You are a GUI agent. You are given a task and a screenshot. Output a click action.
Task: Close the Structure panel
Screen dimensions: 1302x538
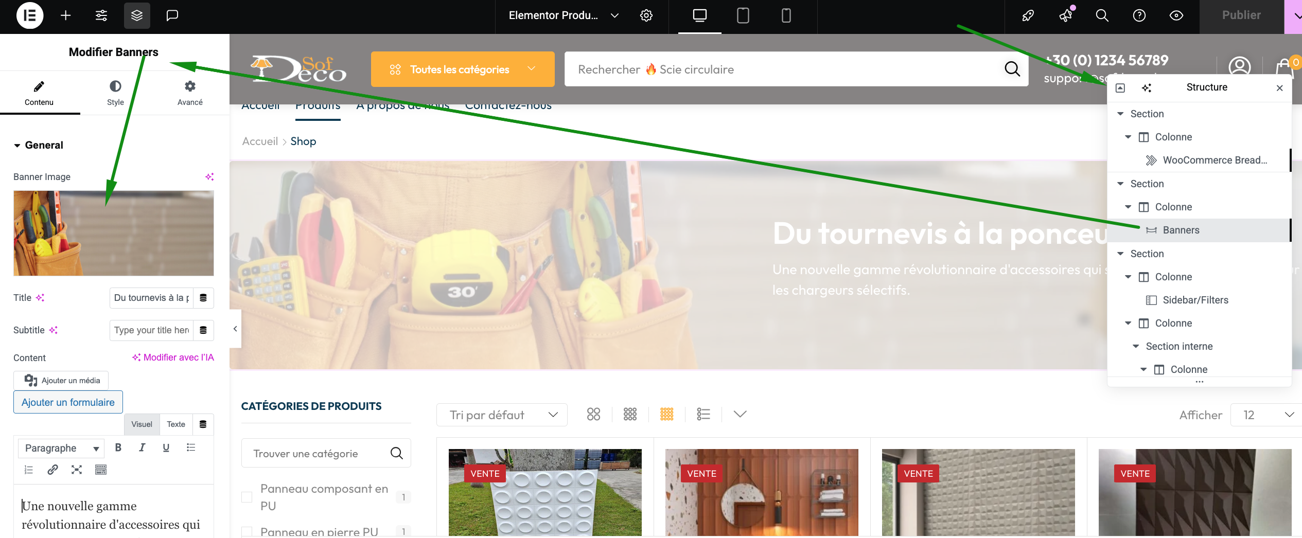point(1280,88)
